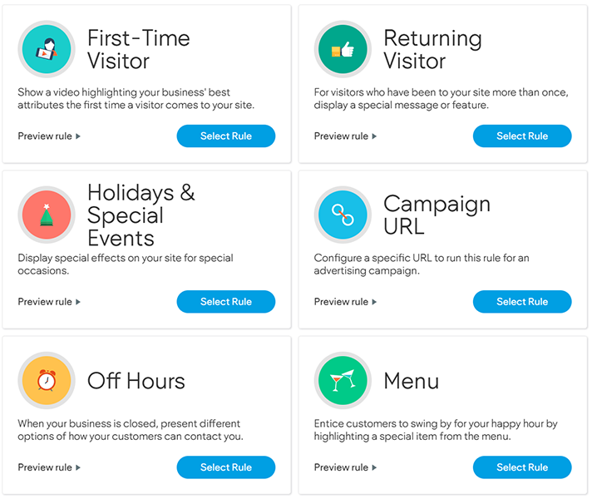592x499 pixels.
Task: Click the First-Time Visitor video icon
Action: click(x=47, y=50)
